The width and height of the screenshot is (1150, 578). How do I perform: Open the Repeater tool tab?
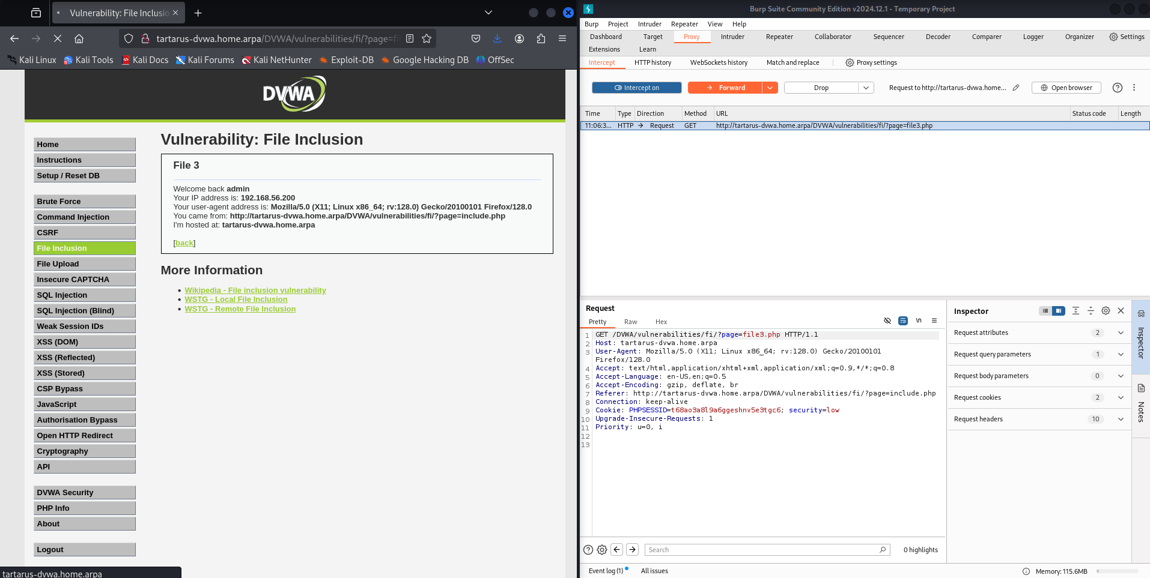pos(779,37)
